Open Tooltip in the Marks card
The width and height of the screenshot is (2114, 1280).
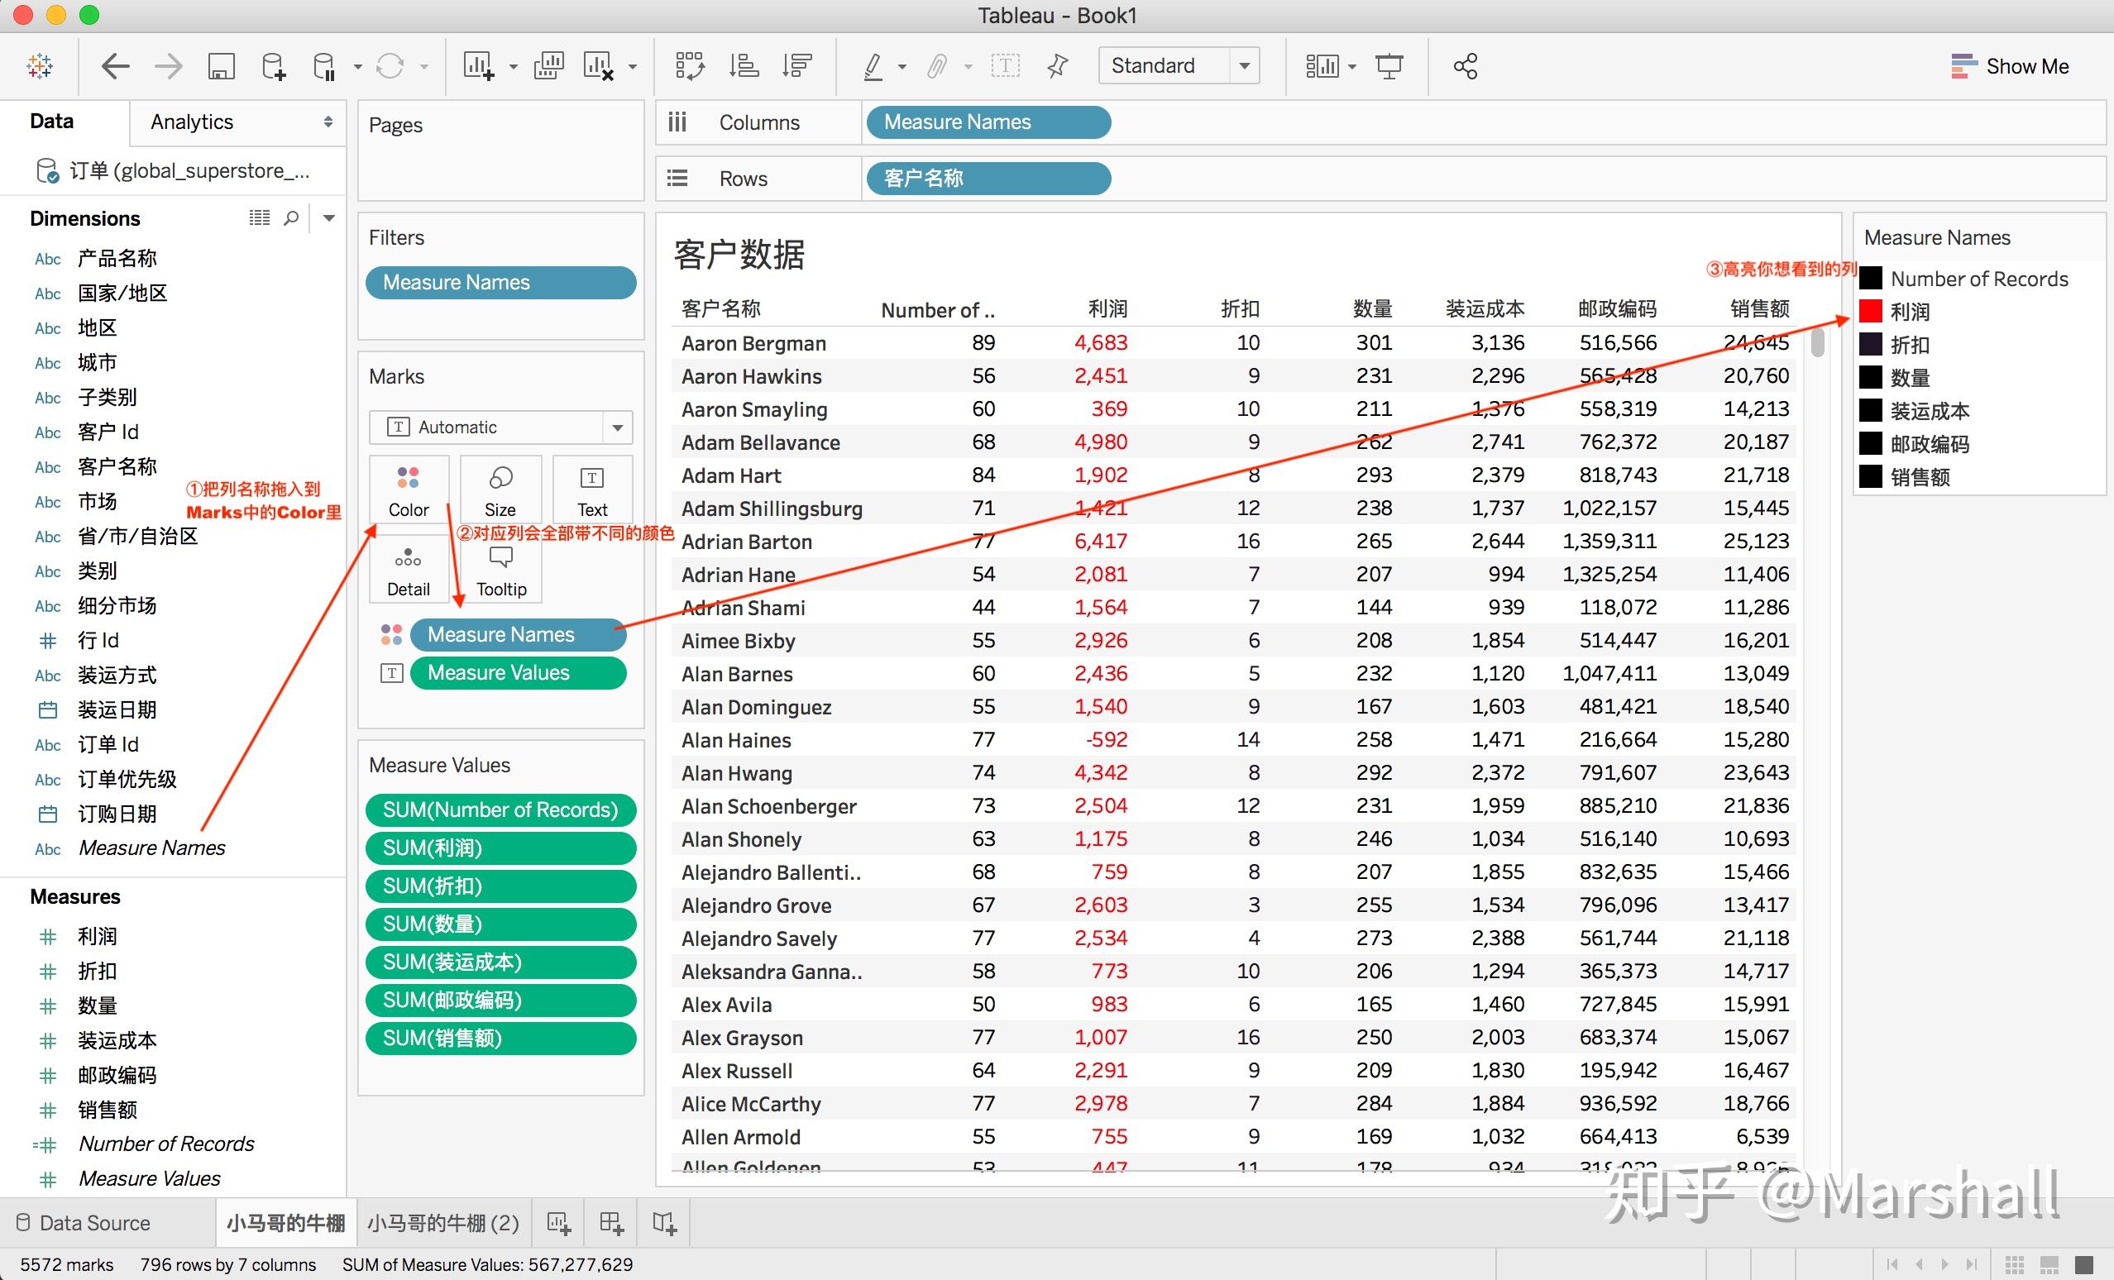[x=501, y=570]
